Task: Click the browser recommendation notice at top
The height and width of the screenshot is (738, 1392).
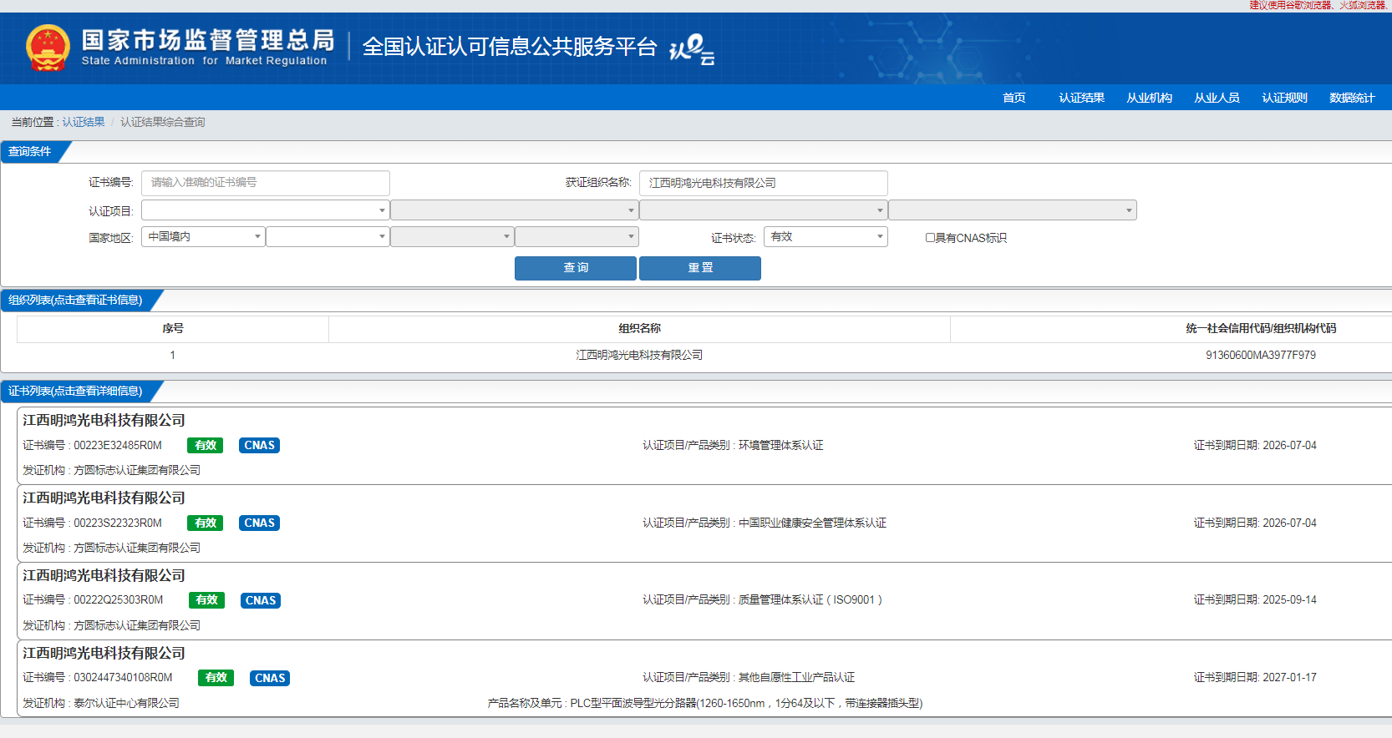Action: coord(1318,5)
